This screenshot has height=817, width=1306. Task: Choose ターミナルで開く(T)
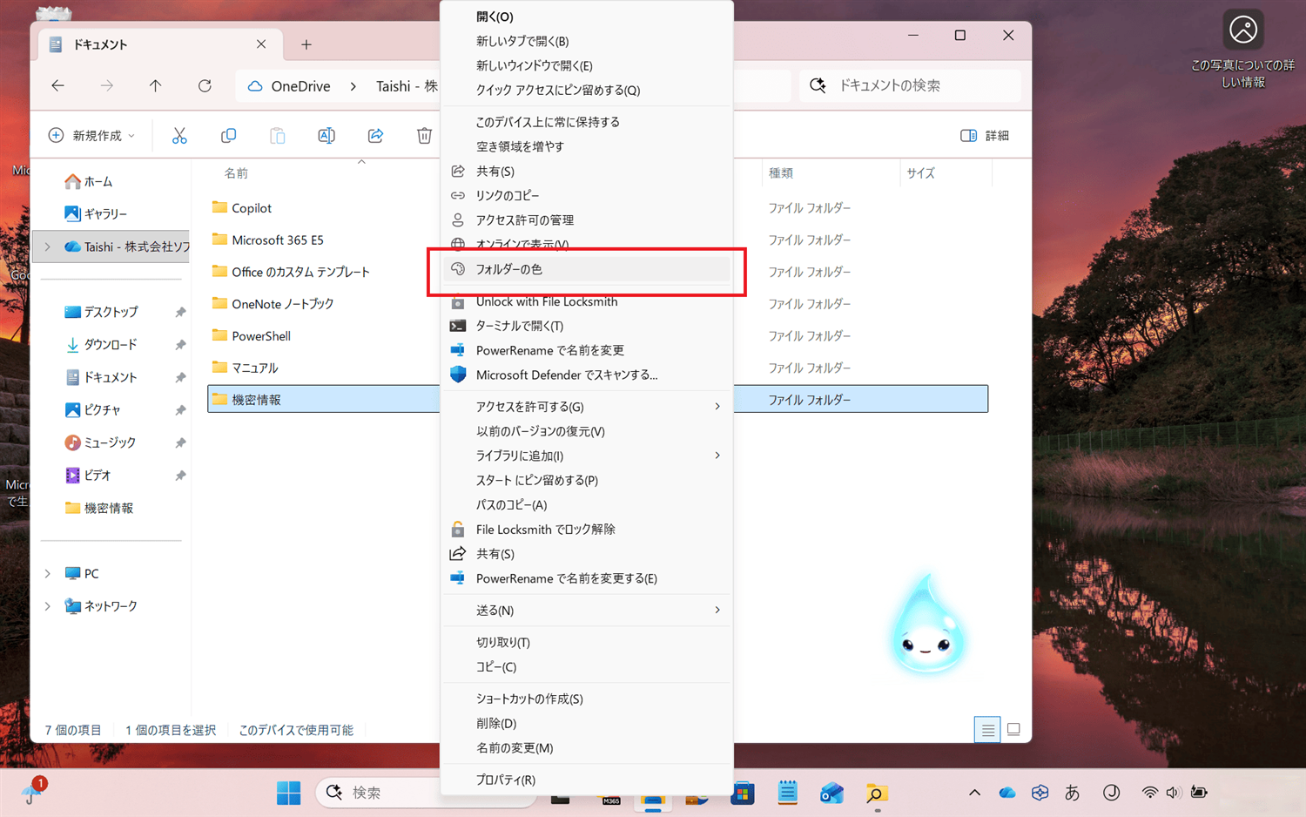[587, 326]
